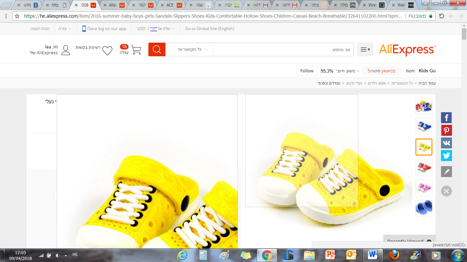The height and width of the screenshot is (262, 467).
Task: Open the עזרה help dropdown
Action: [x=65, y=29]
